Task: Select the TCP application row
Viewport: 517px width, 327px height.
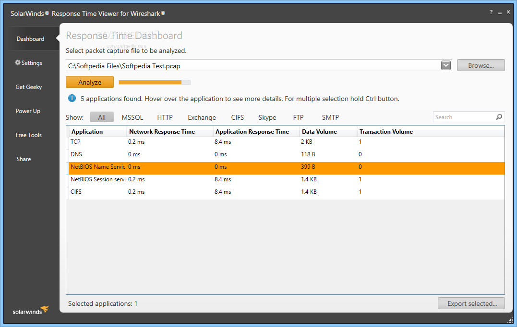Action: click(287, 142)
